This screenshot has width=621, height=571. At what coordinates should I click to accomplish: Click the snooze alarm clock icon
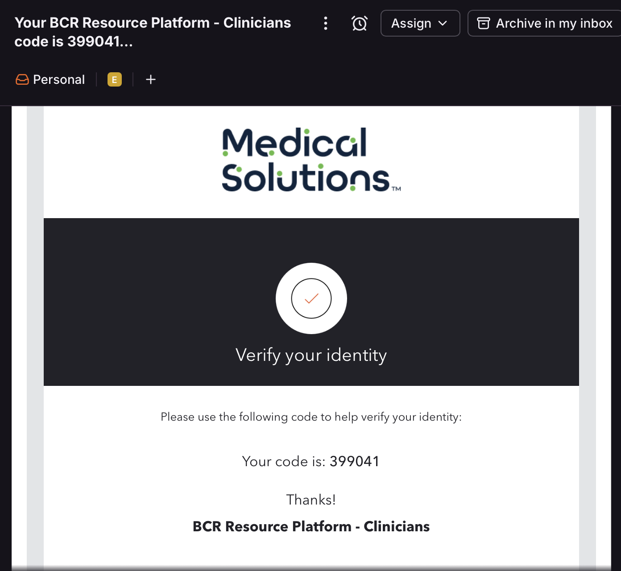[x=360, y=23]
